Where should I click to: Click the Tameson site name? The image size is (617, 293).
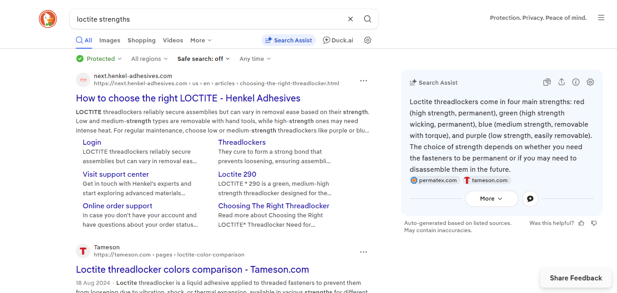click(x=107, y=247)
